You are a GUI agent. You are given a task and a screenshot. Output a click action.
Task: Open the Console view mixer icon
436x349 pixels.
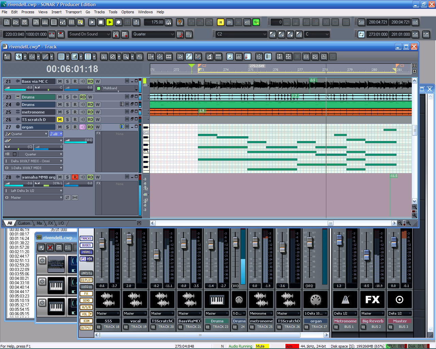(63, 22)
